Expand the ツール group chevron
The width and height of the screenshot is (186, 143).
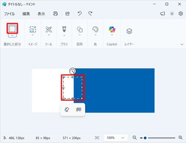coord(49,35)
